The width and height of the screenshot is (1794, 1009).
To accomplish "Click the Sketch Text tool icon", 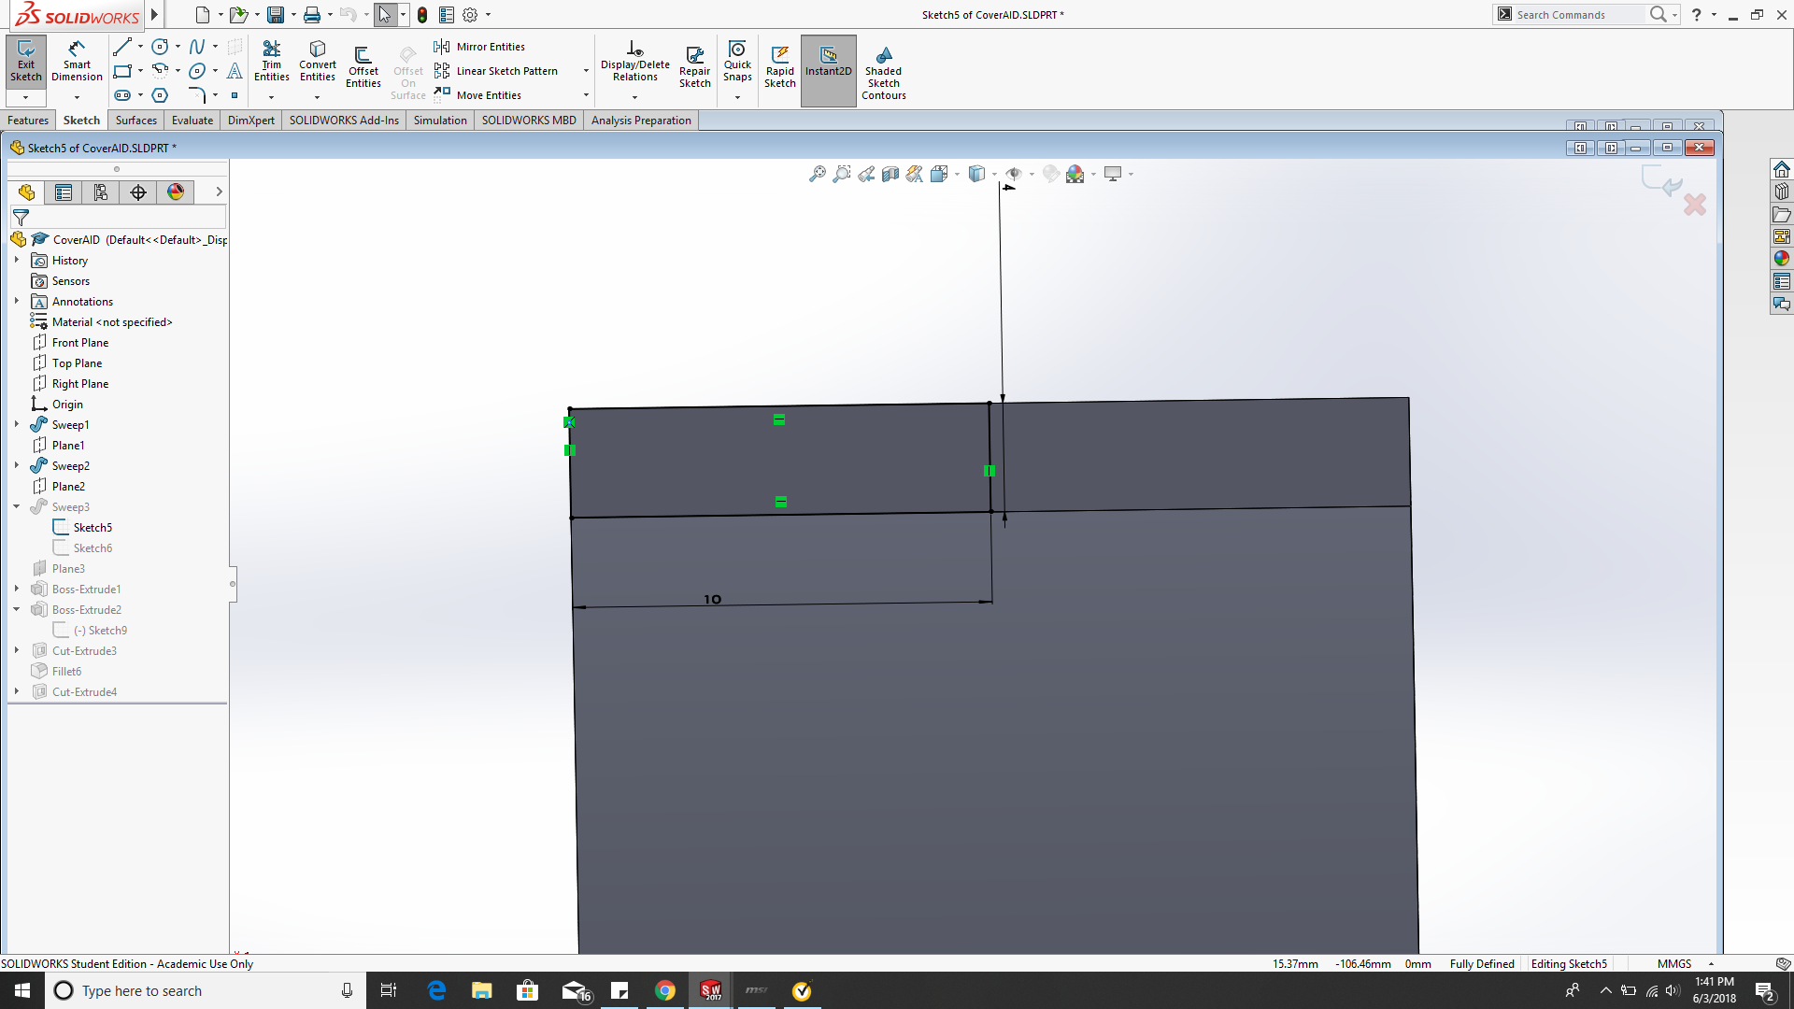I will point(235,71).
